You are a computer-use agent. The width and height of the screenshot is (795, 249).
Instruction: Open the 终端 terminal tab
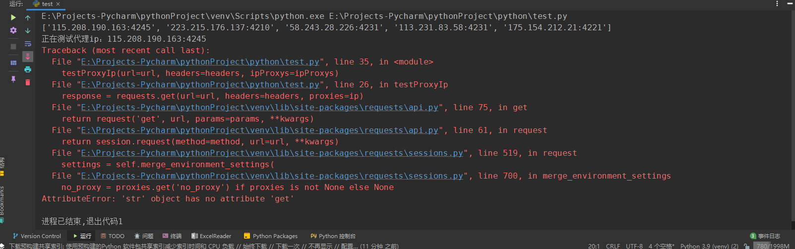click(x=172, y=236)
